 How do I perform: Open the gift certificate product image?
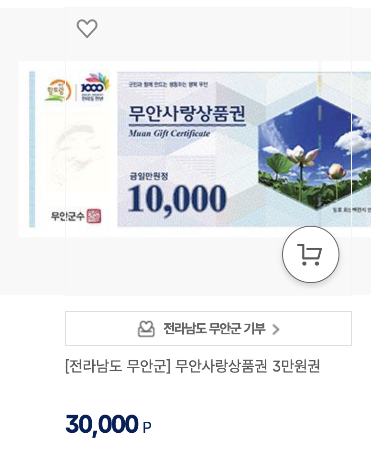point(195,149)
